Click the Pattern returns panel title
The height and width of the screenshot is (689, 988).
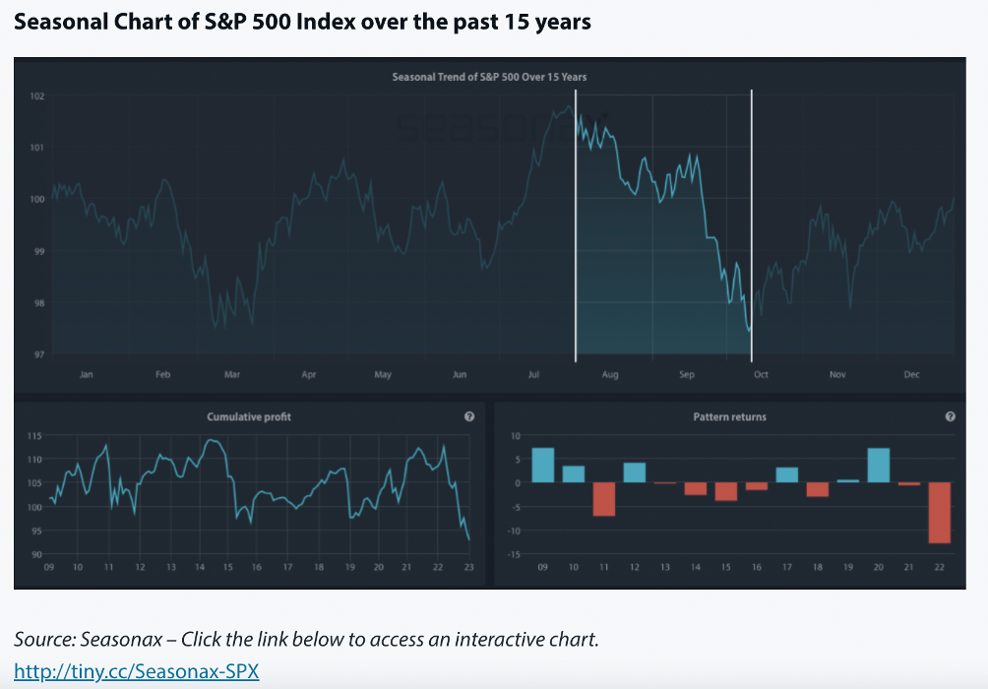(729, 417)
